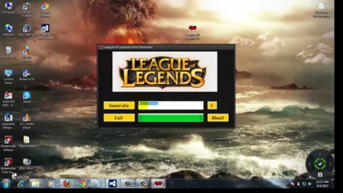Open Windows Explorer from the taskbar
The width and height of the screenshot is (343, 193).
[35, 184]
